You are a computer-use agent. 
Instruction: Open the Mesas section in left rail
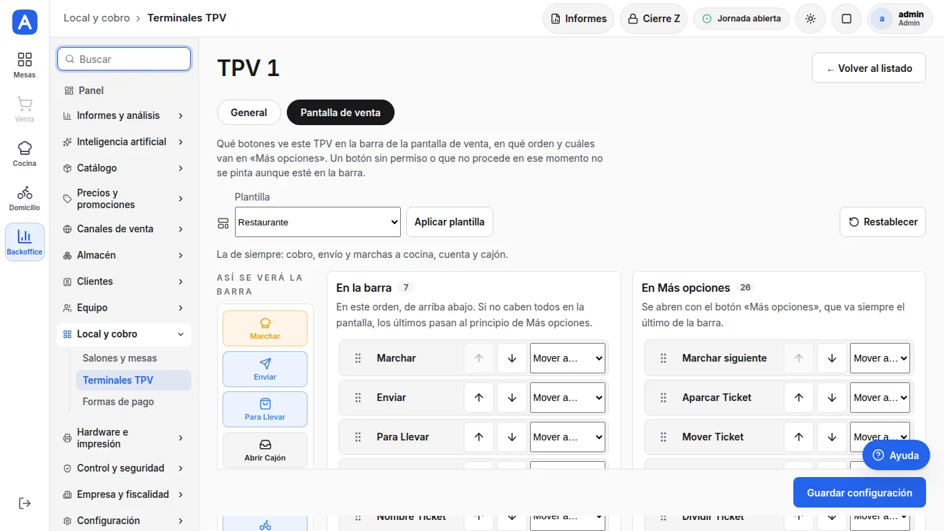(x=24, y=65)
